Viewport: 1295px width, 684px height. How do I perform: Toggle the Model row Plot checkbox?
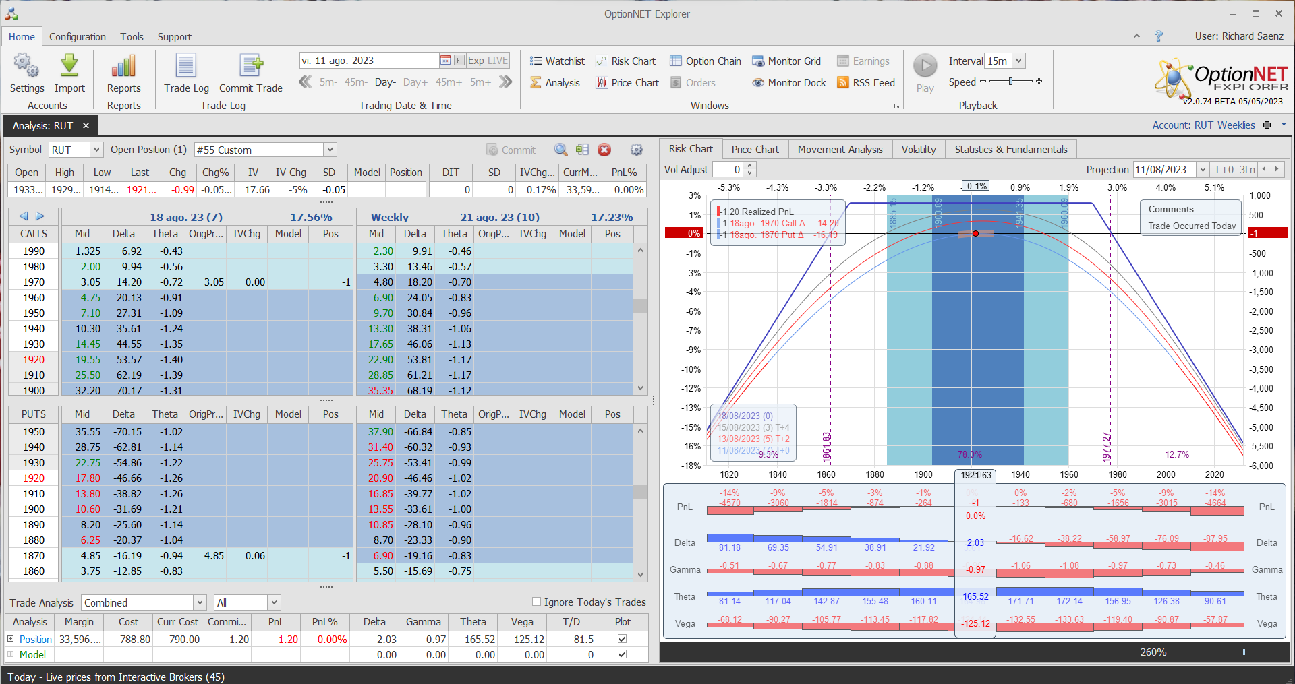[622, 654]
